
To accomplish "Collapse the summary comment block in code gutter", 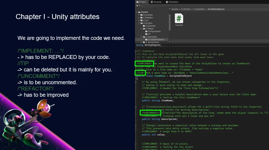I will 136,51.
